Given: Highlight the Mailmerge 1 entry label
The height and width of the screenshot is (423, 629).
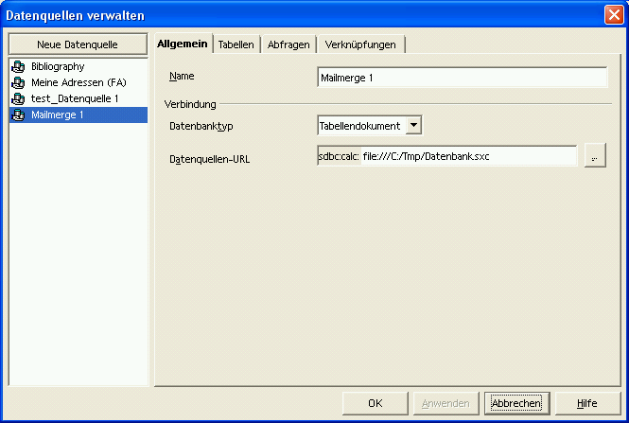Looking at the screenshot, I should (58, 115).
